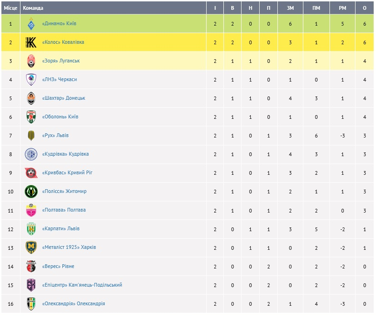Click the Shakhtar Donetsk club logo
This screenshot has width=376, height=316.
(x=31, y=98)
